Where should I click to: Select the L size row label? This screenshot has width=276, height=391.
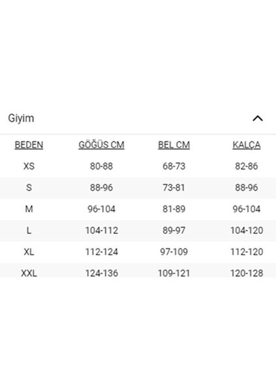[29, 231]
